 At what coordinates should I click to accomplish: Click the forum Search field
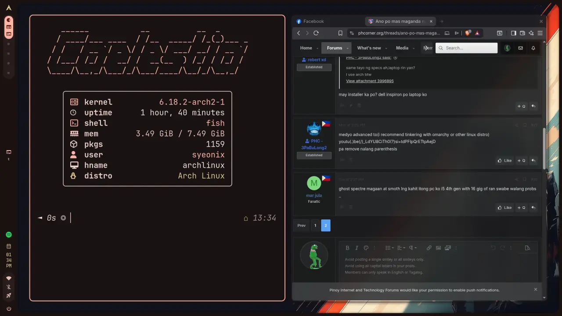point(466,48)
